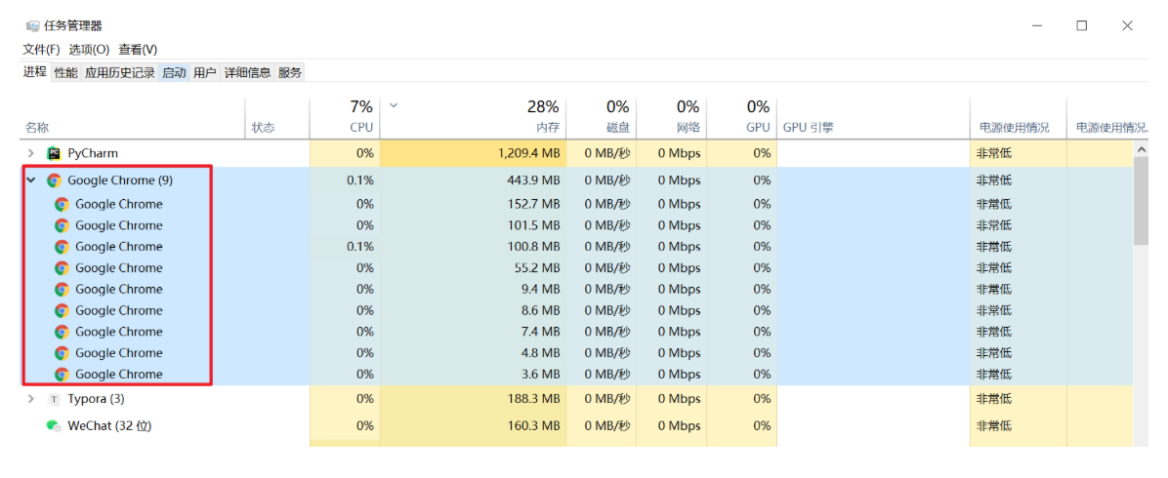
Task: Sort by the 内存 column header
Action: tap(473, 118)
